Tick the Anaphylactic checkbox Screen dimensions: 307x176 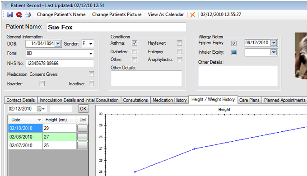point(179,60)
